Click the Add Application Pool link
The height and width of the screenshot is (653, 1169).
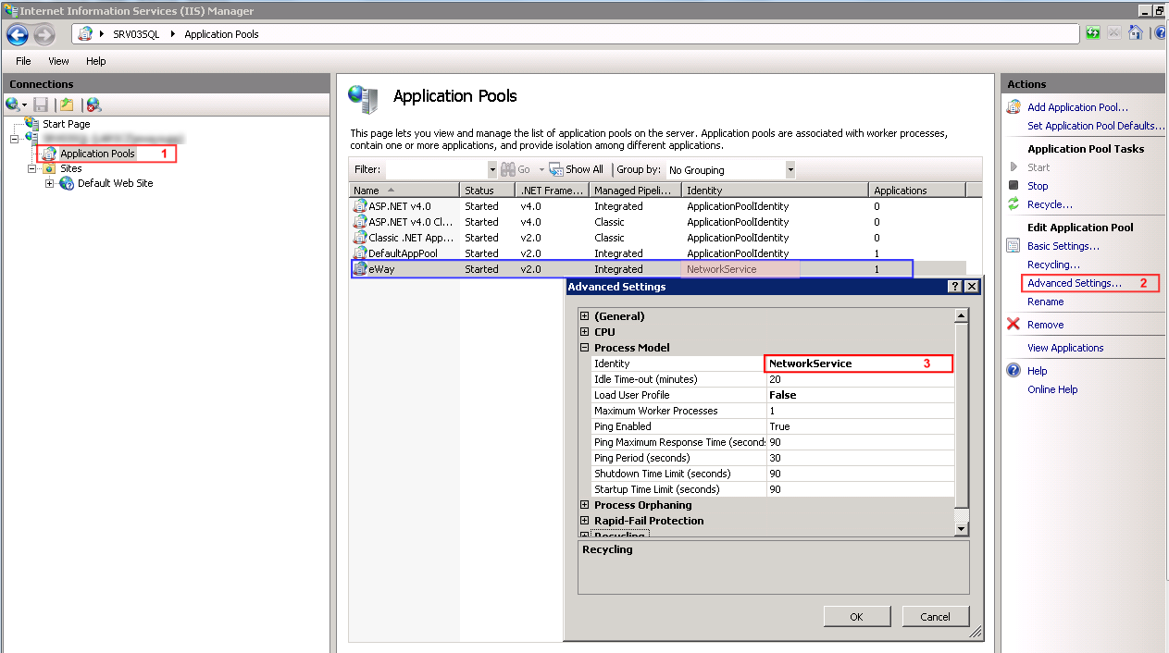1077,107
